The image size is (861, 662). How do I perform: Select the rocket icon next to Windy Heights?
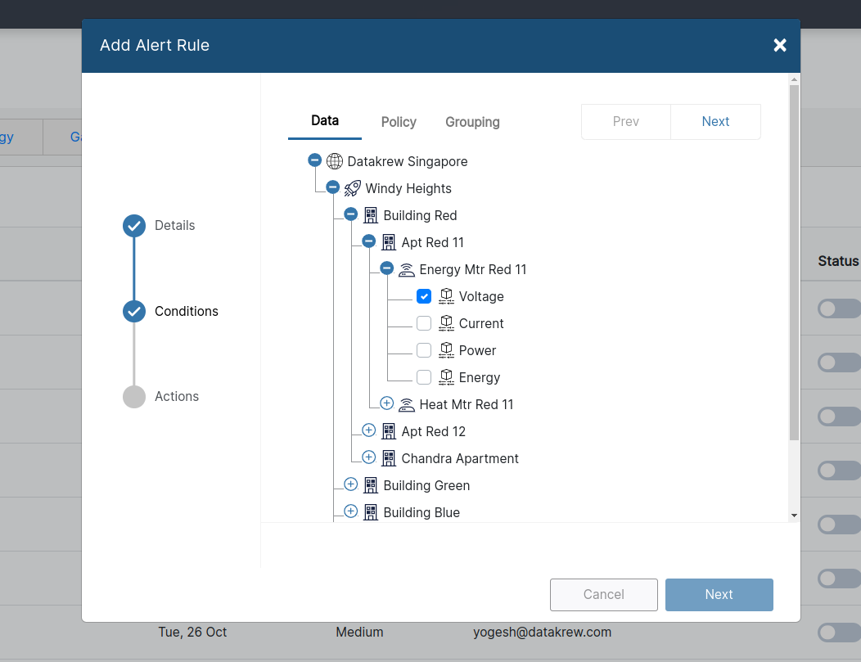click(352, 188)
